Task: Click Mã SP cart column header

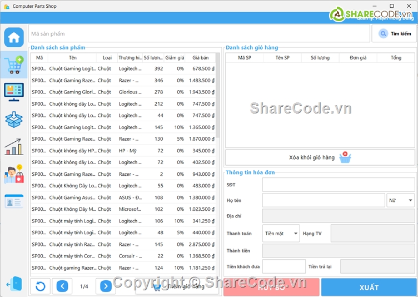Action: click(x=245, y=58)
